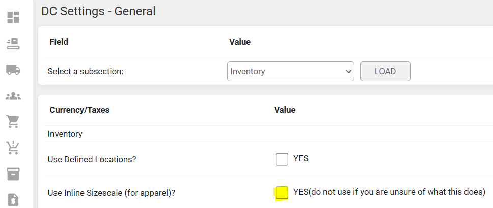Click the Select a subsection label
This screenshot has width=493, height=208.
(x=86, y=72)
